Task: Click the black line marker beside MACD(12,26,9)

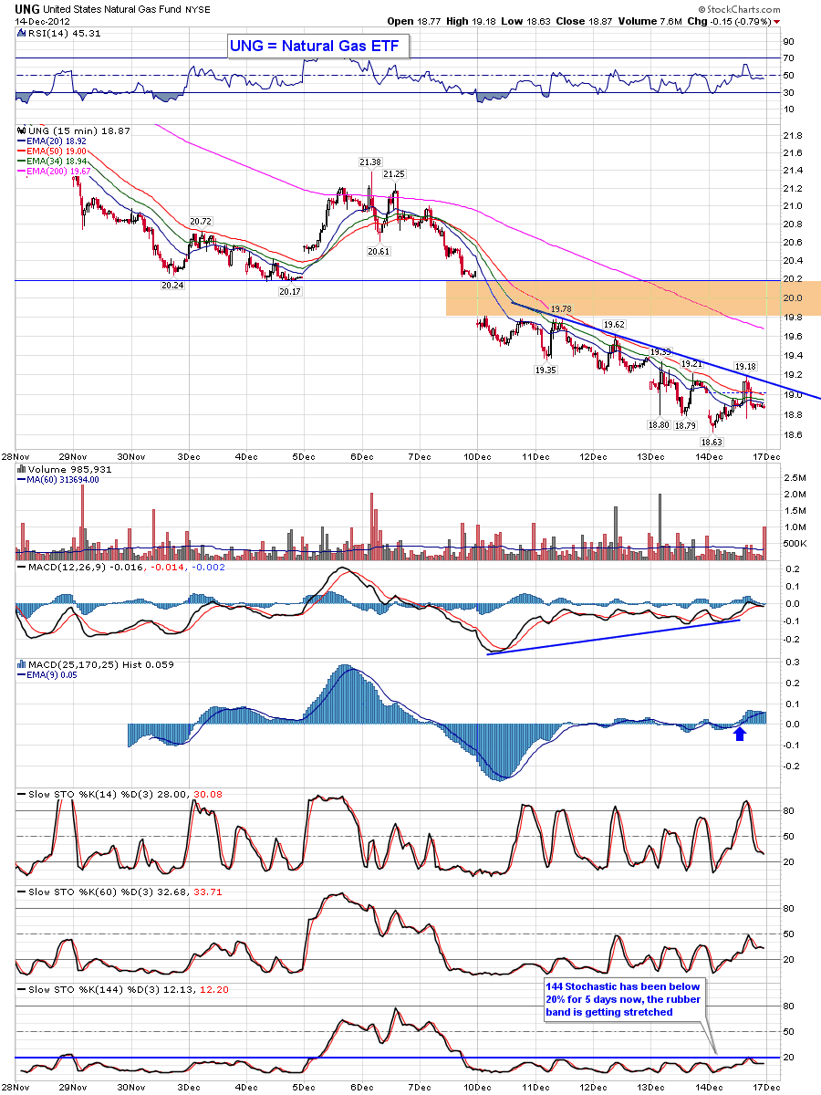Action: tap(21, 568)
